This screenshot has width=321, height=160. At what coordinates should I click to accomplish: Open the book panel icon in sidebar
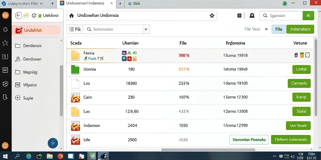click(x=5, y=57)
